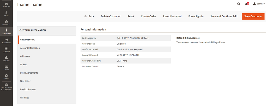Viewport: 266px width, 106px height.
Task: Click the 'Unlocked' account lock value
Action: [x=121, y=44]
